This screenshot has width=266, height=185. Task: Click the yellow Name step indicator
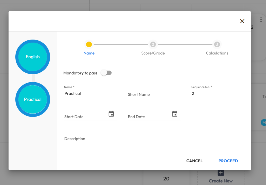pos(89,44)
